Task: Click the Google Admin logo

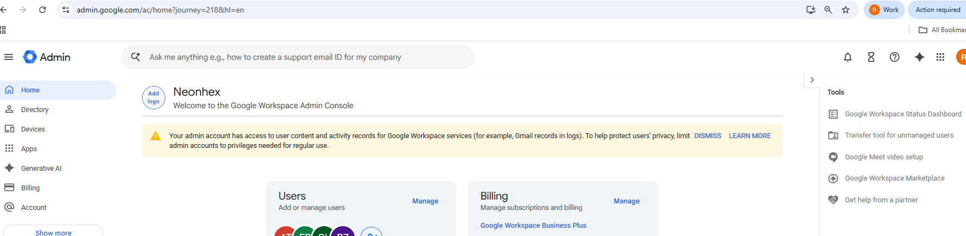Action: (47, 57)
